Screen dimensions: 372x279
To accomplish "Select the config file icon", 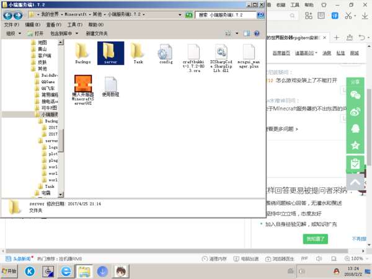I will click(166, 52).
